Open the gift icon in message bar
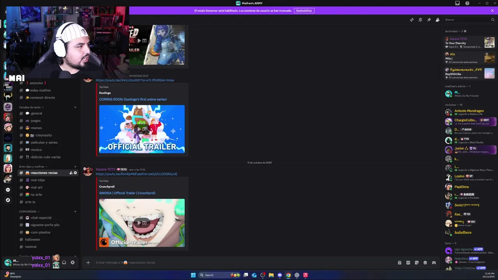Screen dimensions: 498x280 [x=400, y=262]
